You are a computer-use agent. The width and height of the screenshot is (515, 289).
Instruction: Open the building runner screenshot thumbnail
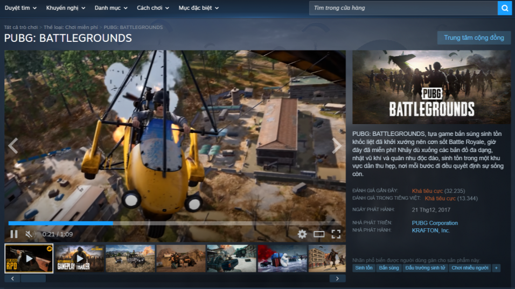pyautogui.click(x=327, y=258)
